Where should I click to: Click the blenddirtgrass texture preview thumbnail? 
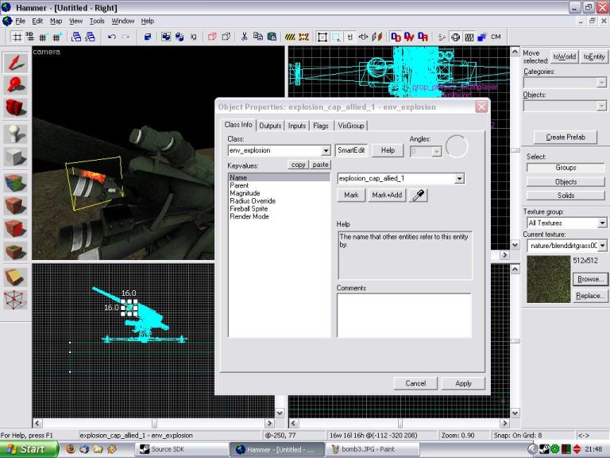click(549, 279)
